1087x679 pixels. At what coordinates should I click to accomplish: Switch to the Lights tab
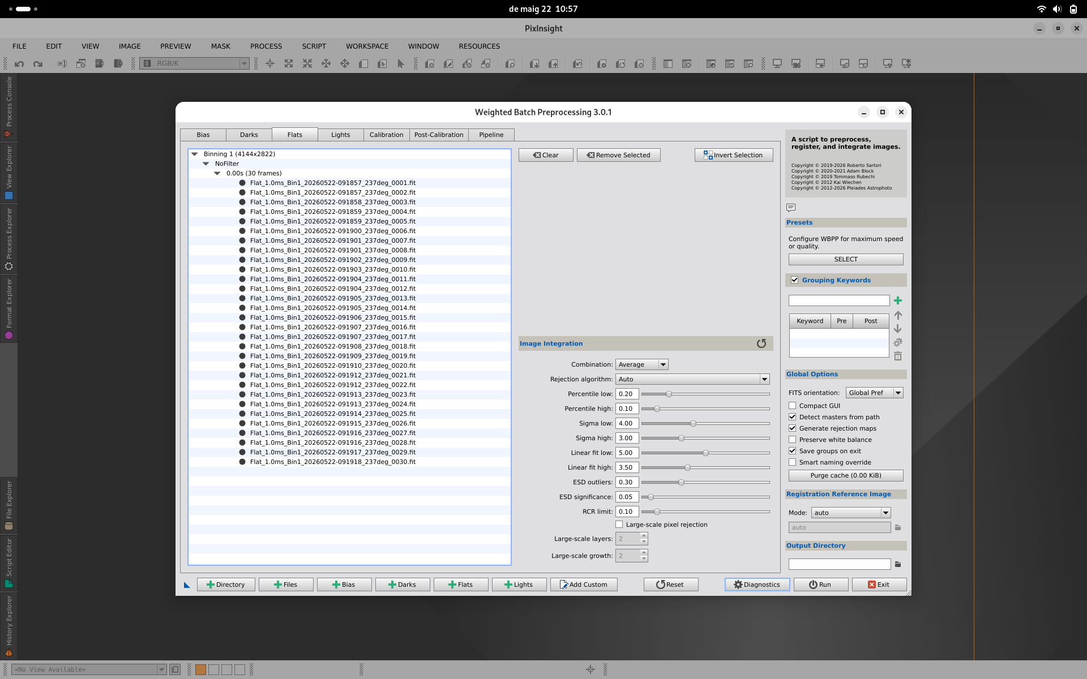click(x=340, y=135)
